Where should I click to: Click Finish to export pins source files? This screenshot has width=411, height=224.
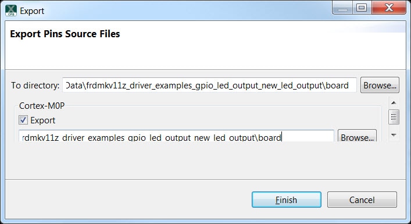287,200
